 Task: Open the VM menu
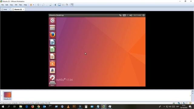[16, 5]
